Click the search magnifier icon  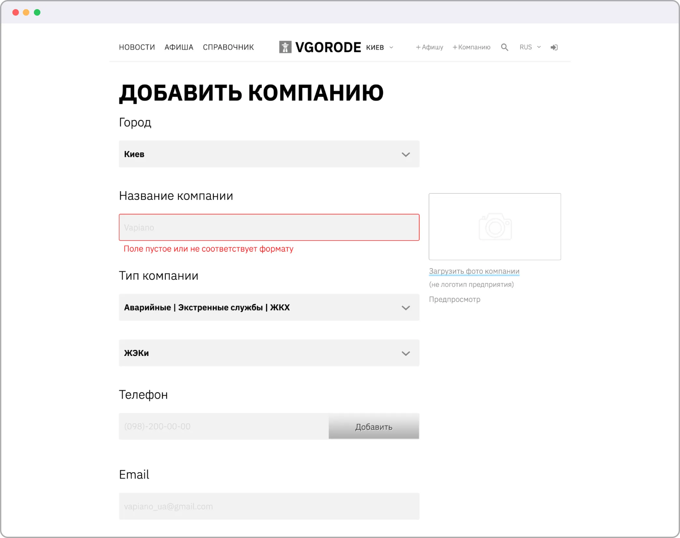[x=504, y=47]
